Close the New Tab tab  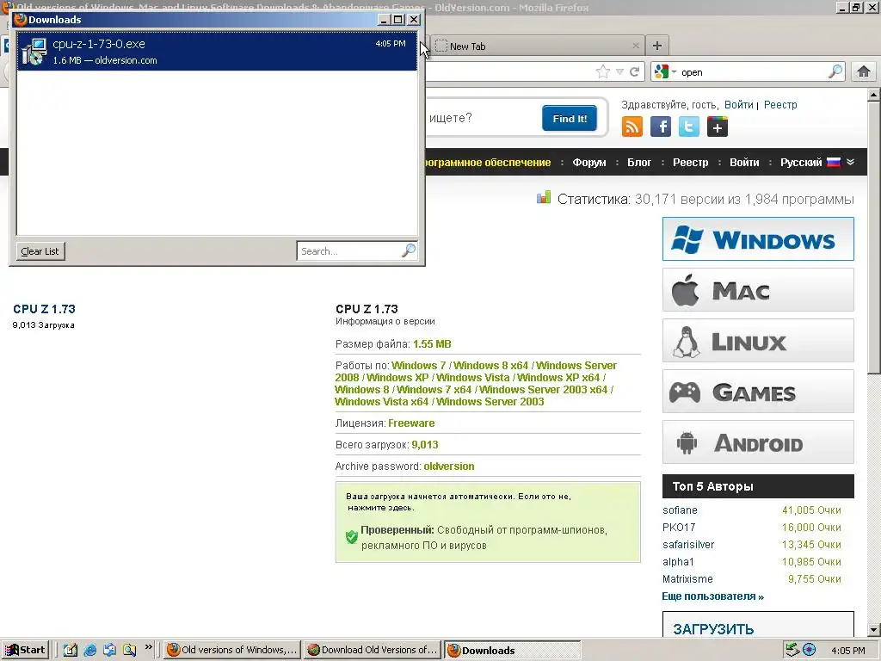click(636, 46)
